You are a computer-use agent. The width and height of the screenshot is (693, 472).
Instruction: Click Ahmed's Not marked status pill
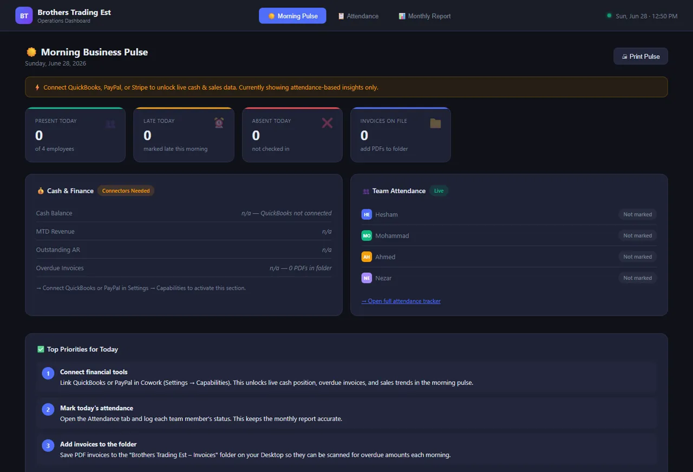pyautogui.click(x=637, y=257)
